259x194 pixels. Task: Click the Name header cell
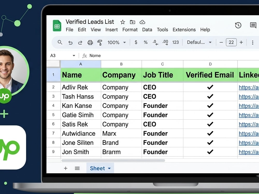pyautogui.click(x=81, y=75)
